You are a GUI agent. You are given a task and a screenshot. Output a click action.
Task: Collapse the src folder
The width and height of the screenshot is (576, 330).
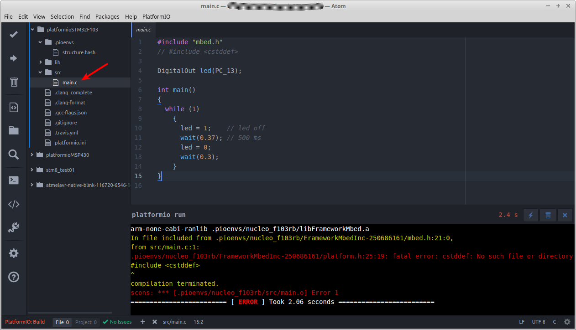coord(40,72)
